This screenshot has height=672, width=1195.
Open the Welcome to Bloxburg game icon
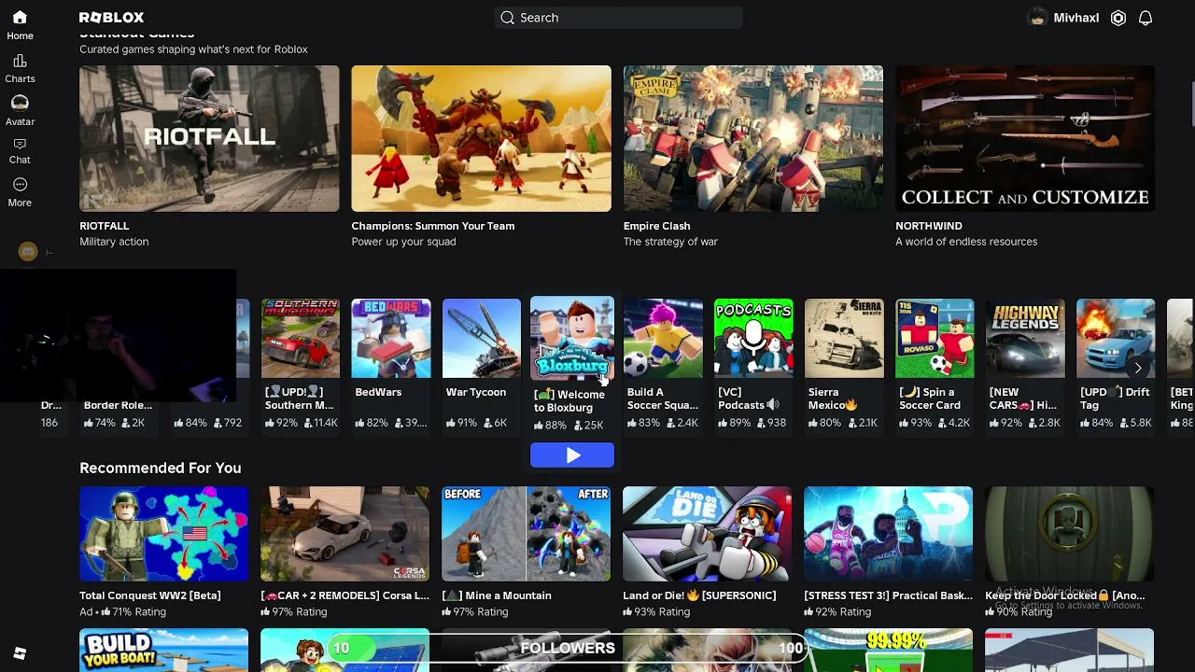point(572,339)
